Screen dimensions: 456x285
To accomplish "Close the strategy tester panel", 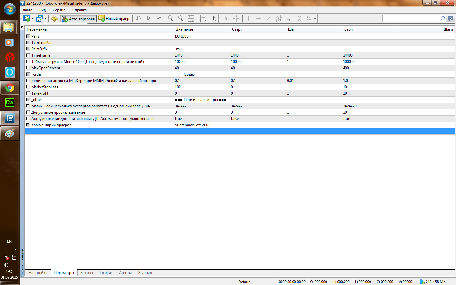I will (x=22, y=27).
